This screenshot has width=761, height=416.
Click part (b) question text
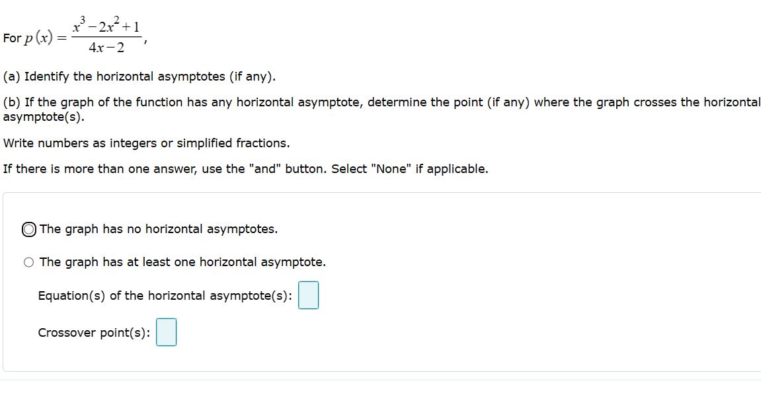(264, 102)
